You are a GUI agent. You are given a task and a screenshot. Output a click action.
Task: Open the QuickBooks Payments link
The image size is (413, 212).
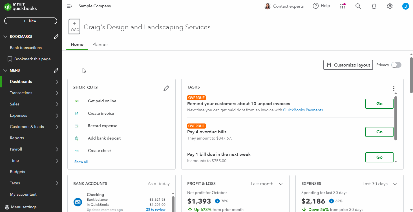click(303, 110)
